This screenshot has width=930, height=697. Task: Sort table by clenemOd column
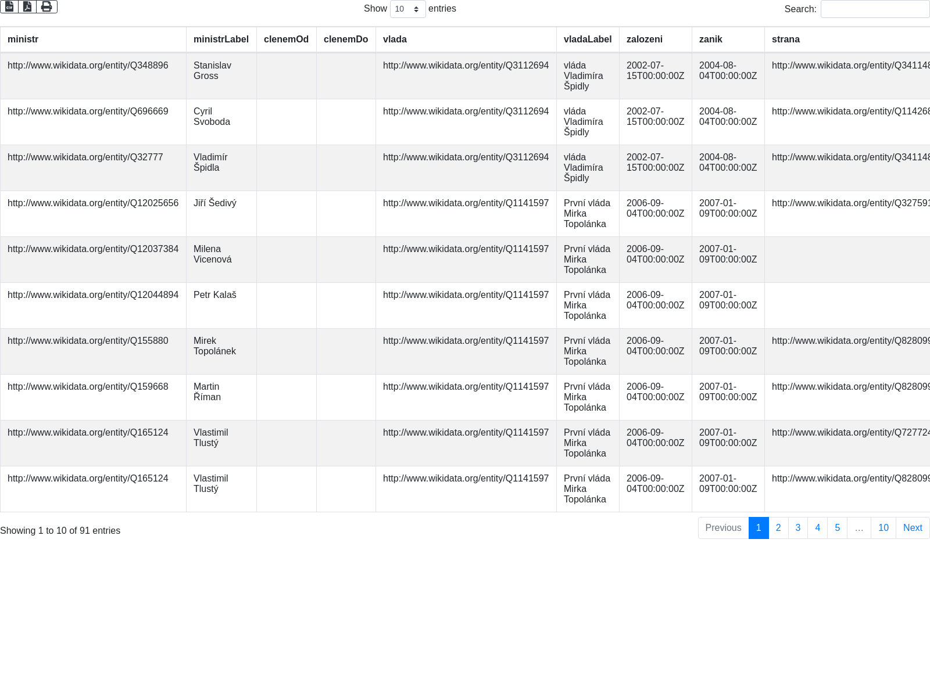pos(286,39)
